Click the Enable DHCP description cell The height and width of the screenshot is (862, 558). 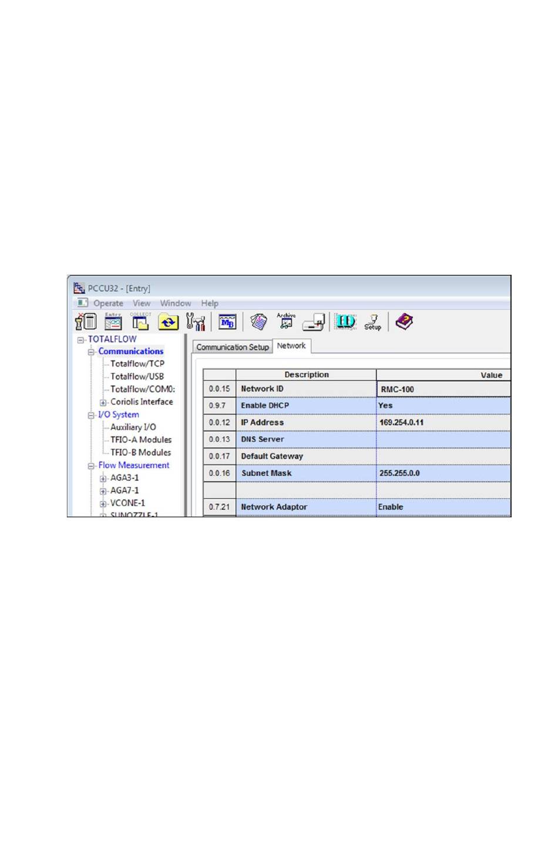tap(306, 406)
